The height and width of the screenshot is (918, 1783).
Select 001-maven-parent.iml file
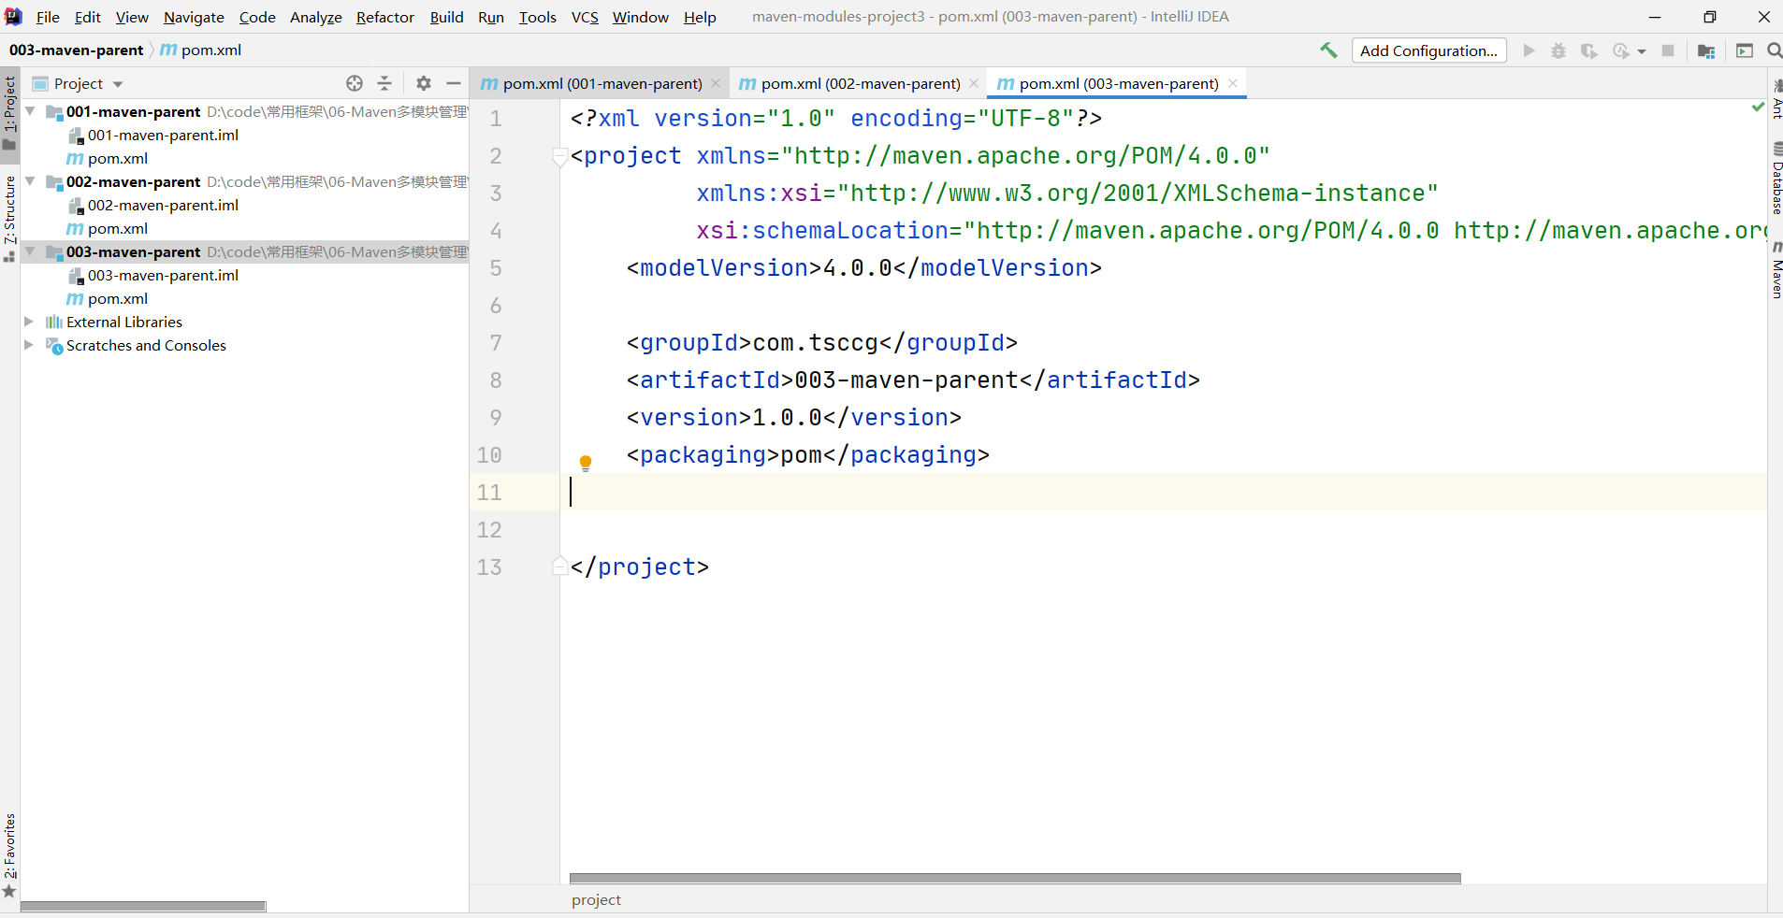pos(163,135)
